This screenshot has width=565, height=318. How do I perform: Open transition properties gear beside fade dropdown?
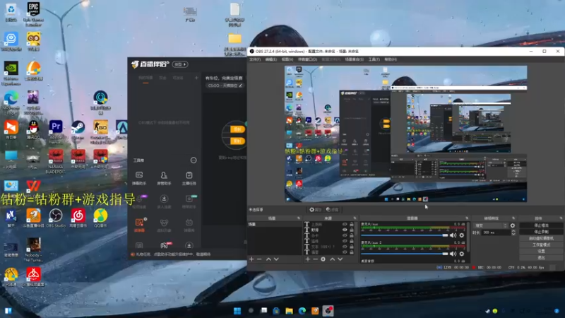(513, 225)
